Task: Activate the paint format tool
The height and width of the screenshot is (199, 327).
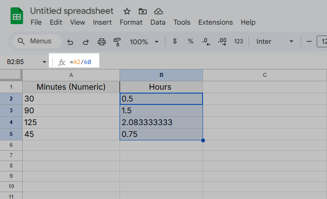Action: click(x=117, y=42)
